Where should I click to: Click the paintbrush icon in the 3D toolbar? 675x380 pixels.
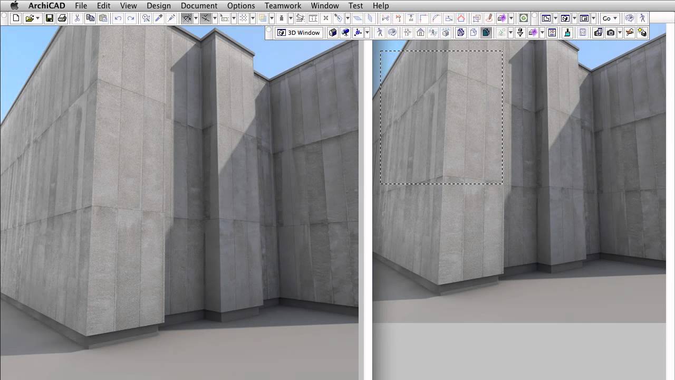567,33
